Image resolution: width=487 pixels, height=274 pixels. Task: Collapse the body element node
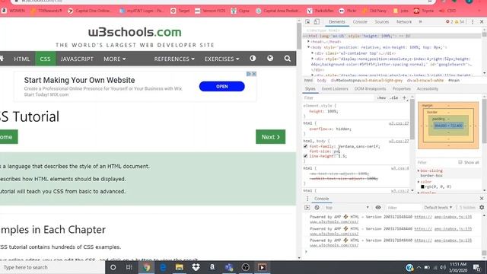pyautogui.click(x=308, y=47)
